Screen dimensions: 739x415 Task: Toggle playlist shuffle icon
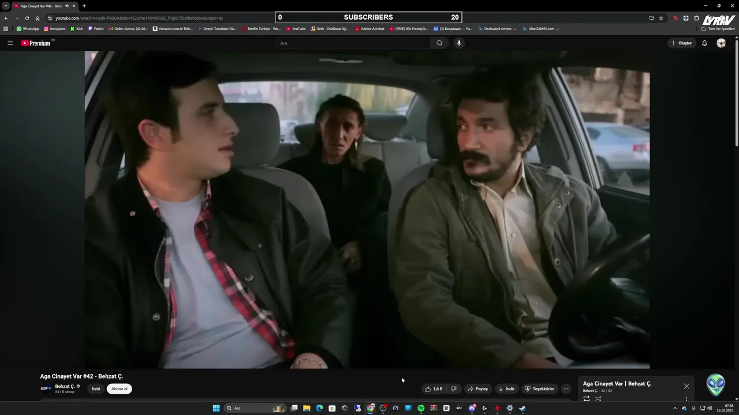tap(598, 398)
